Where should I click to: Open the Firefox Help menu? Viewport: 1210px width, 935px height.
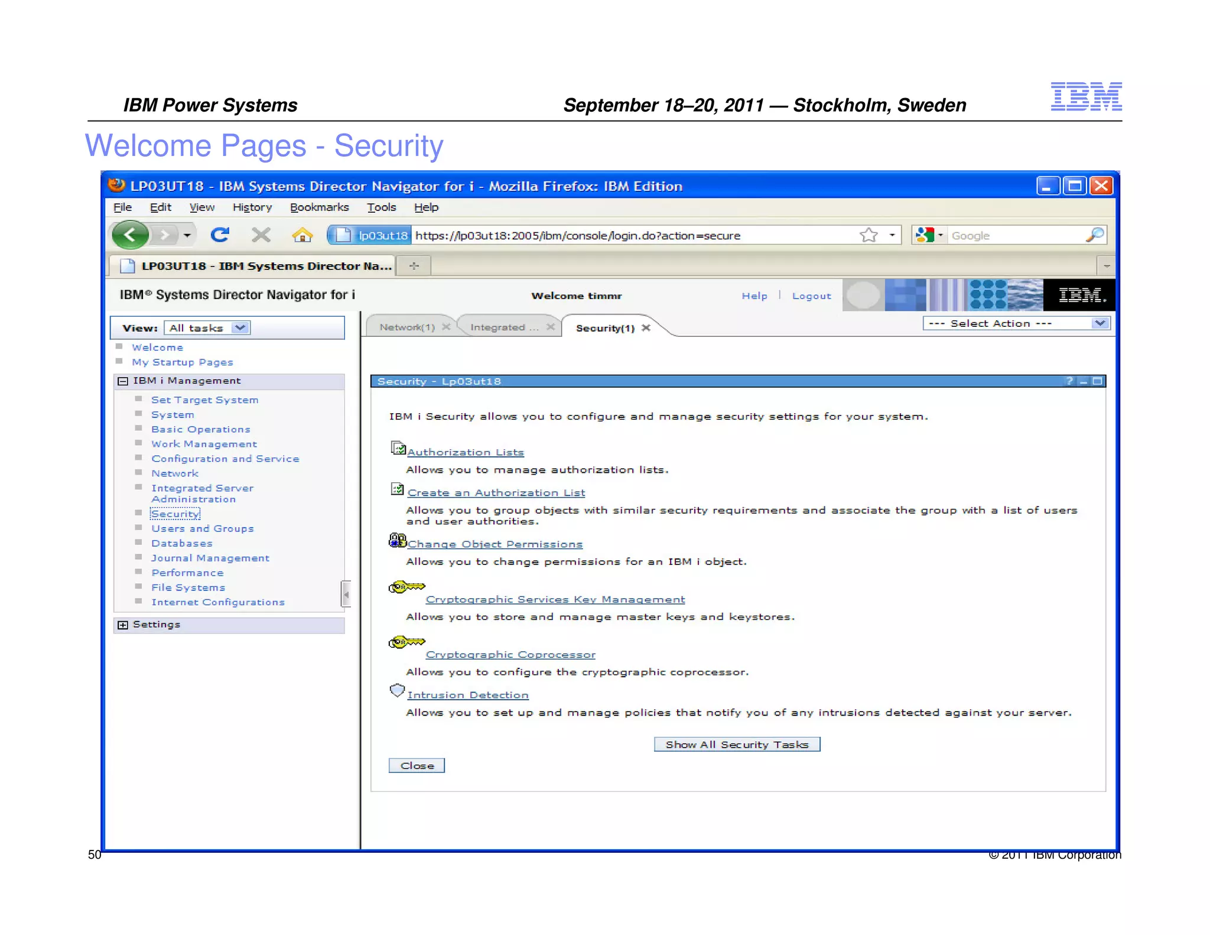coord(426,207)
